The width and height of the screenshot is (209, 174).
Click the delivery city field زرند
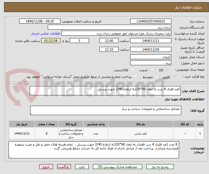click(x=151, y=63)
